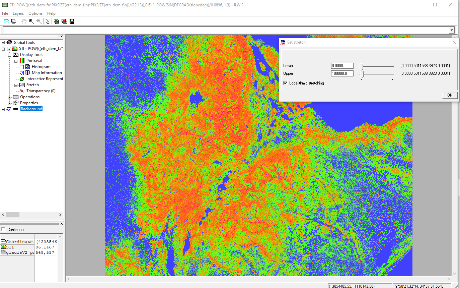Click the map view scroll-left arrow
This screenshot has height=288, width=460.
pos(69,279)
